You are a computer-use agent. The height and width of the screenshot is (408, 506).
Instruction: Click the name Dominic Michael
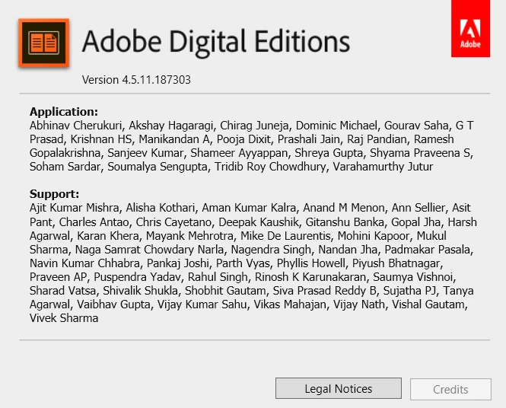(336, 126)
